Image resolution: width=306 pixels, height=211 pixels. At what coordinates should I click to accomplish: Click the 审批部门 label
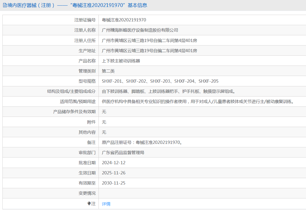point(87,152)
